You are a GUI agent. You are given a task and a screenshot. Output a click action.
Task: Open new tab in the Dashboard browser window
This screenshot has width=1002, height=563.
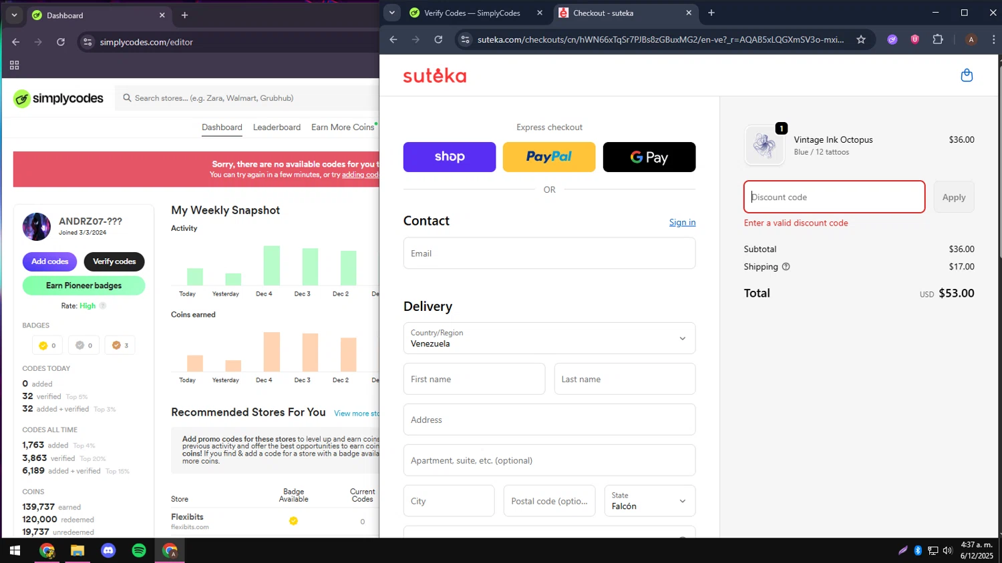pos(185,15)
